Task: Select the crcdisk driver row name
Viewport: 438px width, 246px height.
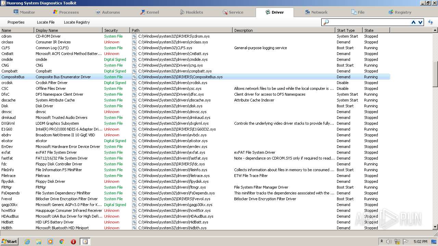Action: [7, 83]
